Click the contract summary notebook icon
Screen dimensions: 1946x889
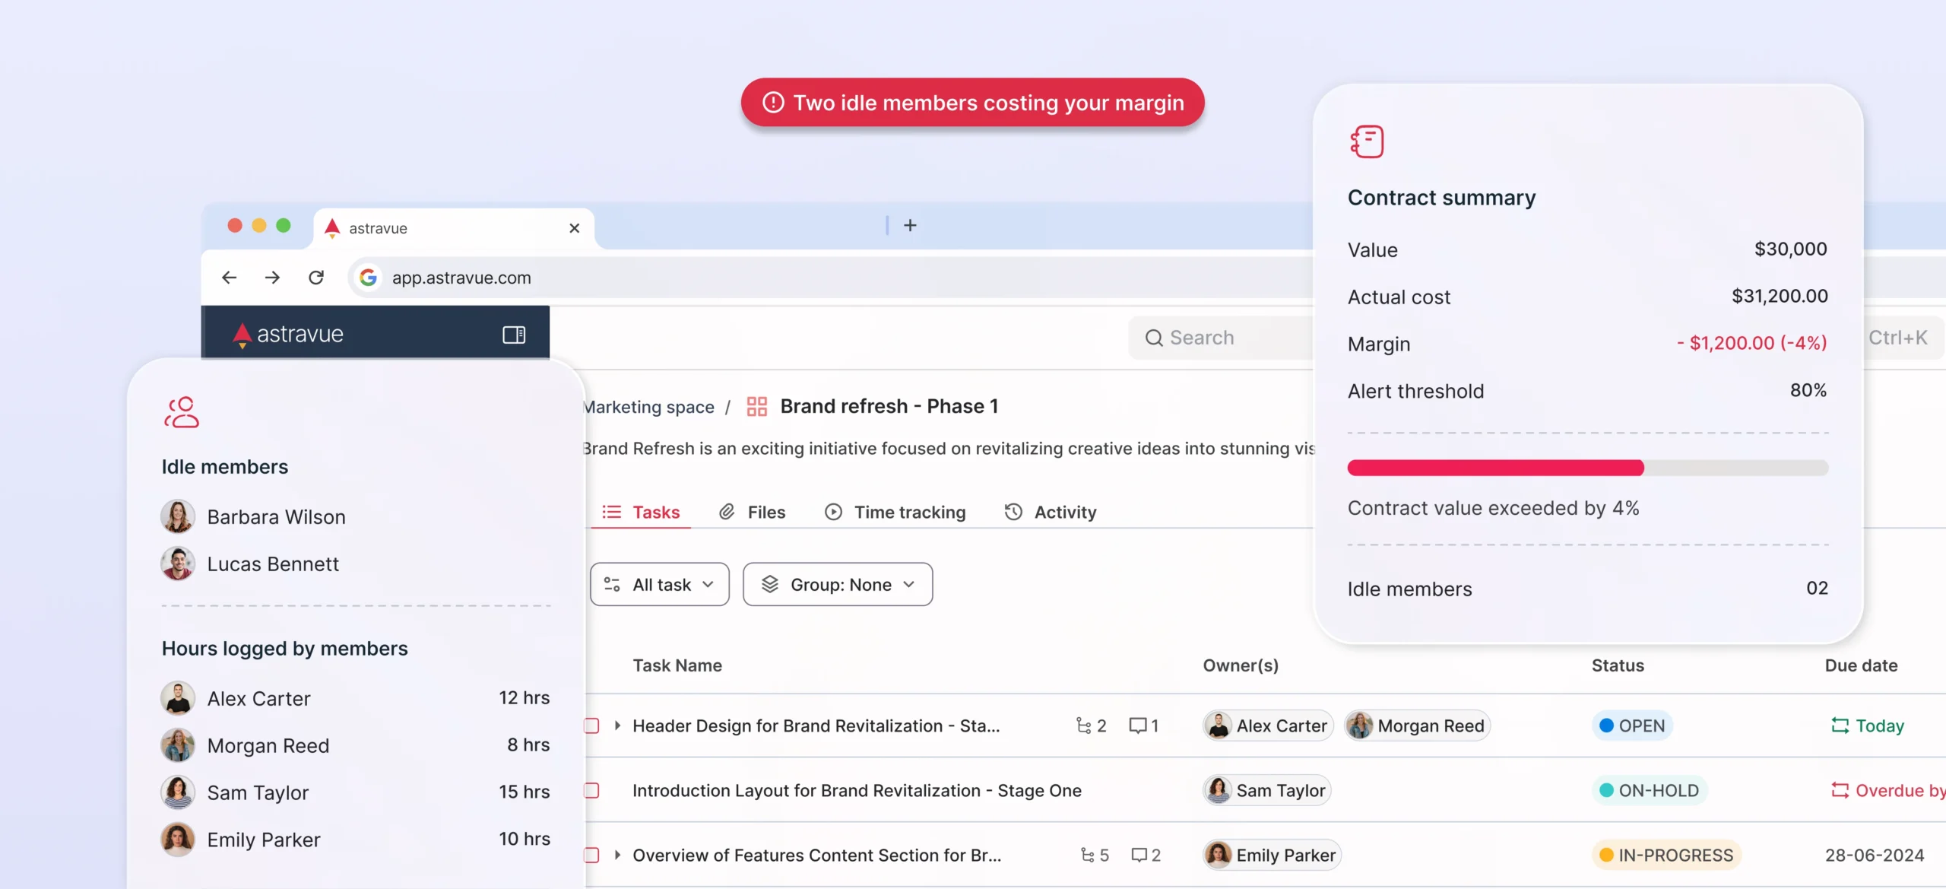(x=1367, y=141)
